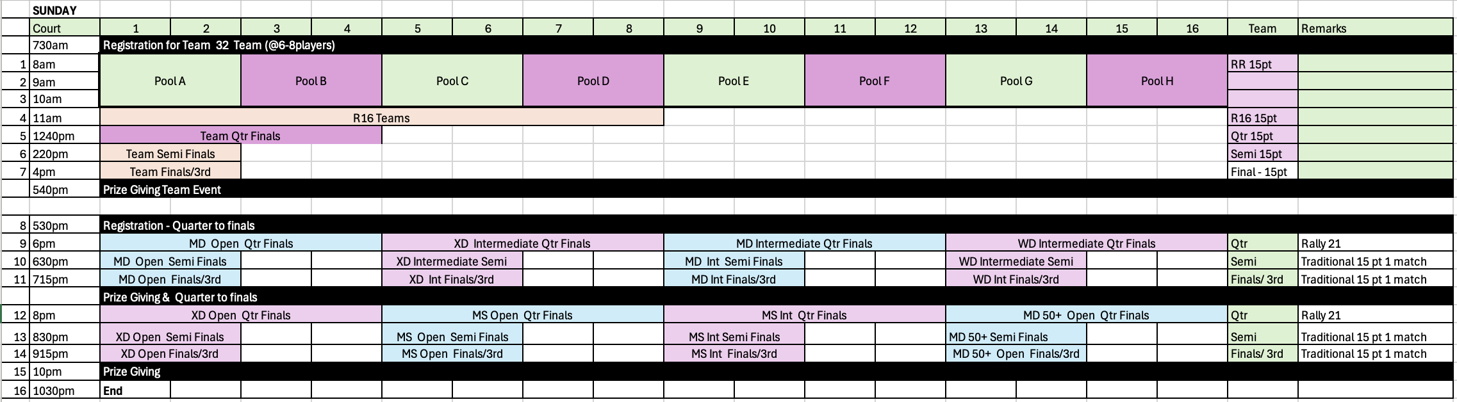Viewport: 1457px width, 402px height.
Task: Click the Pool D merged cell
Action: pos(593,81)
